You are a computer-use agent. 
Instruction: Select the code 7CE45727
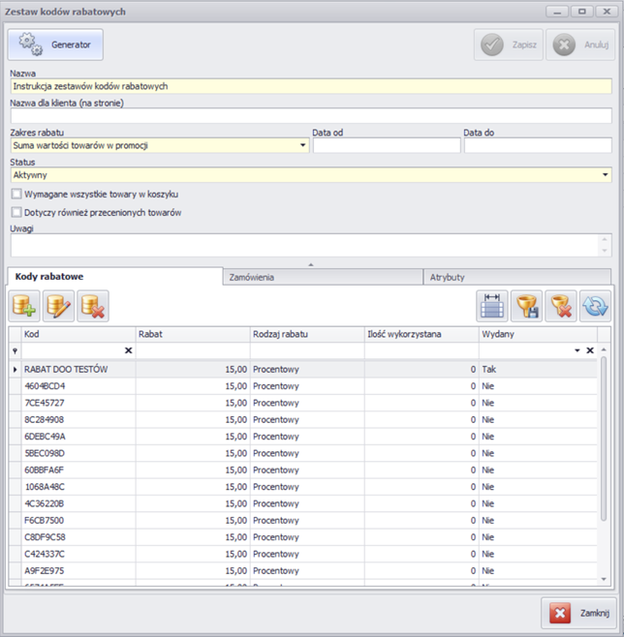[x=45, y=403]
